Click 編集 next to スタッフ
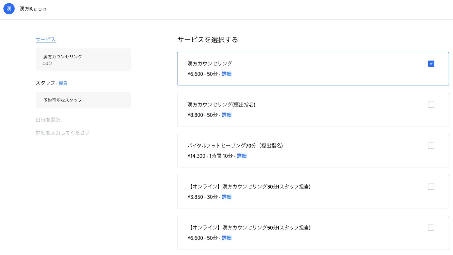This screenshot has height=255, width=453. pyautogui.click(x=63, y=83)
